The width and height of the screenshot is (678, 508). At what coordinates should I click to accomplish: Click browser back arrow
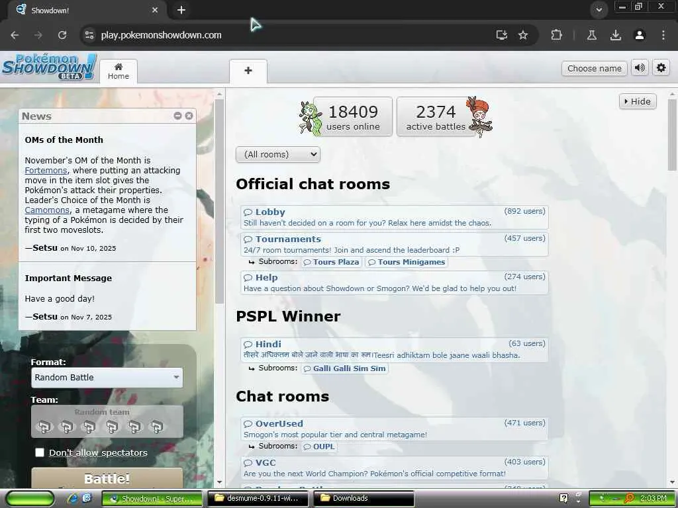point(15,35)
